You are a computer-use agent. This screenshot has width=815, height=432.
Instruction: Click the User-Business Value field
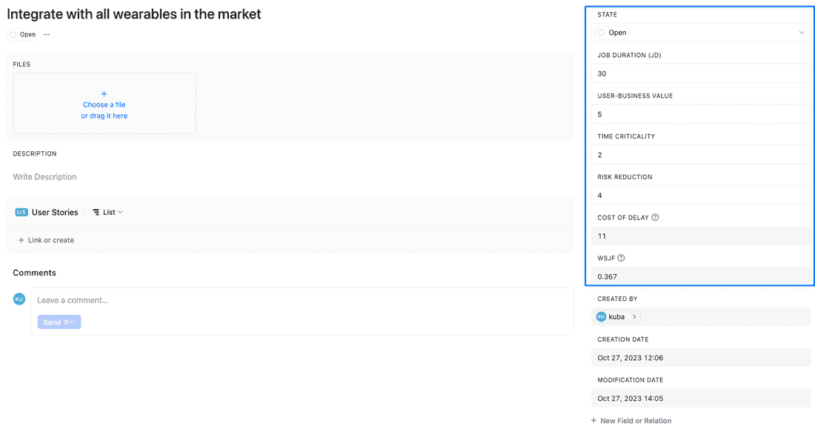point(700,114)
